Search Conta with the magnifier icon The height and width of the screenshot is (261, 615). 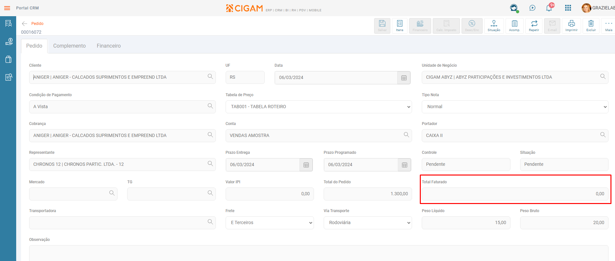pyautogui.click(x=407, y=135)
